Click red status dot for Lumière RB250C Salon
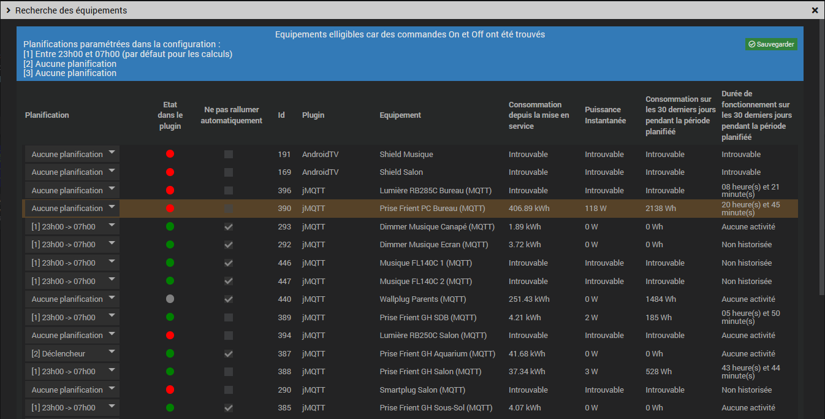 click(x=170, y=335)
